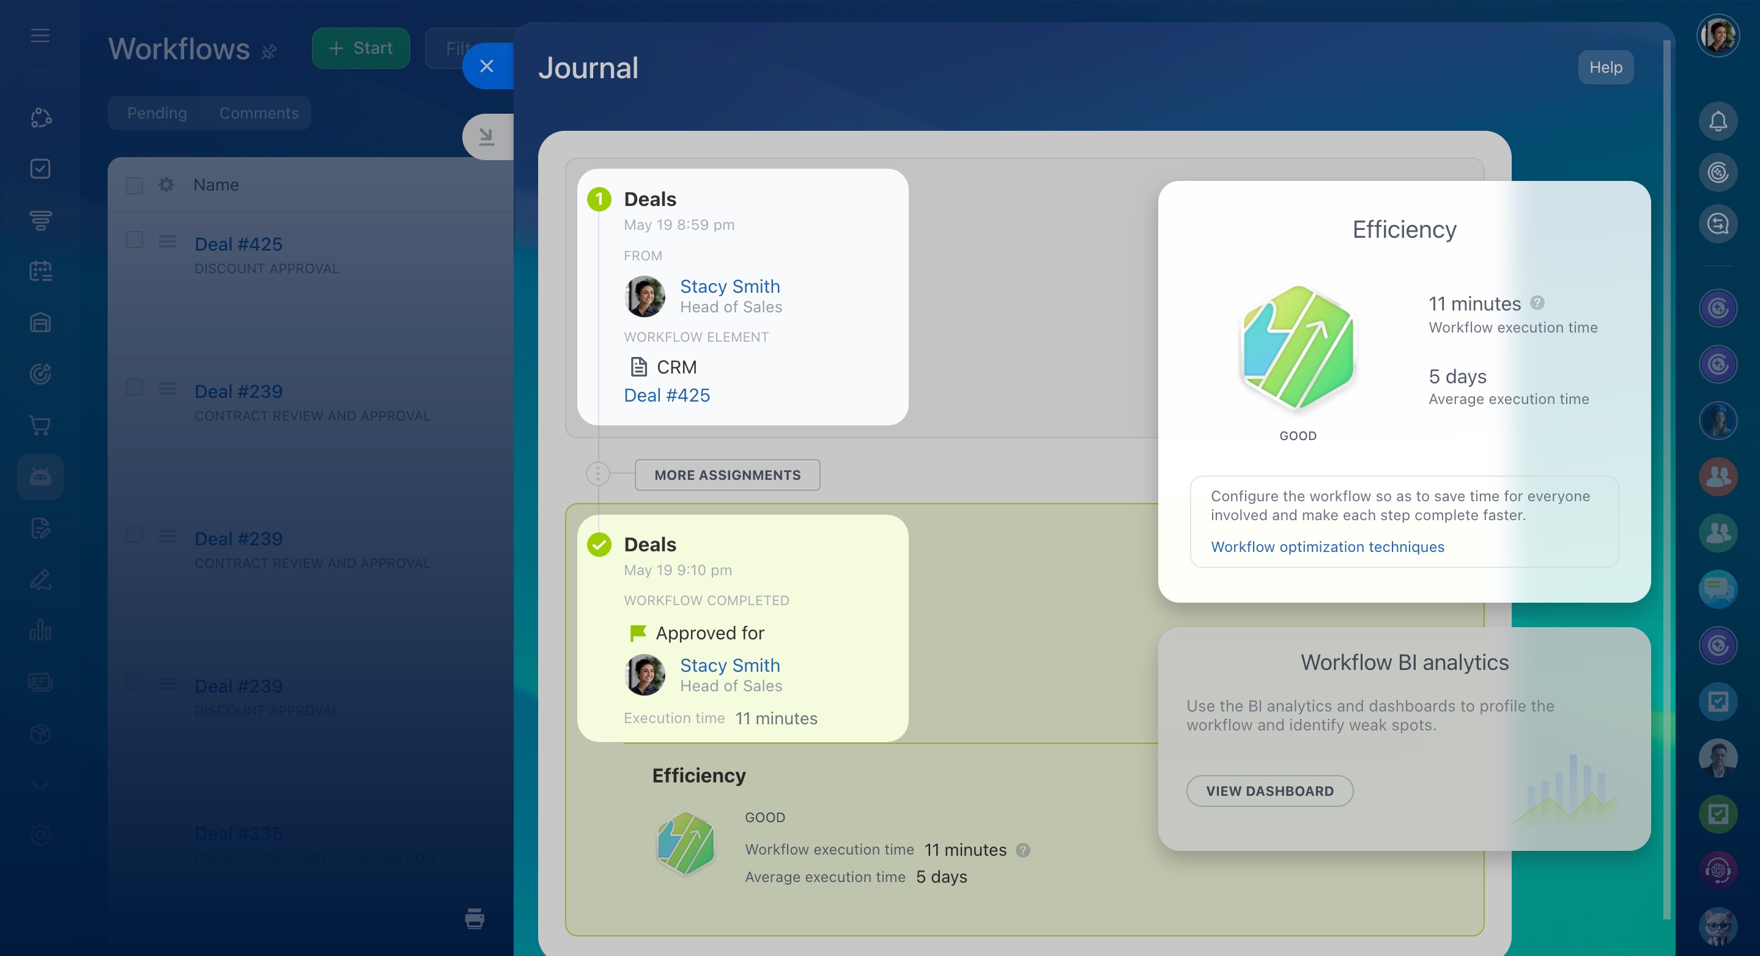
Task: Open the grid settings gear dropdown
Action: [166, 185]
